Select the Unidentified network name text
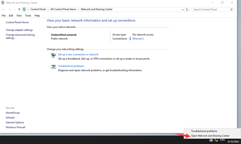Image resolution: width=241 pixels, height=144 pixels. pos(64,35)
